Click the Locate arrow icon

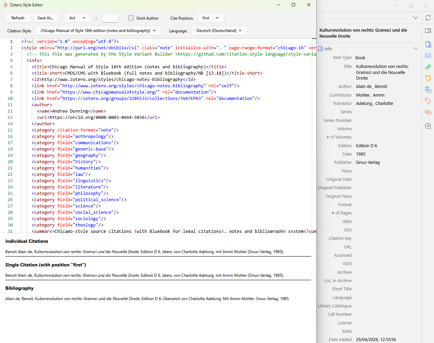click(x=428, y=126)
